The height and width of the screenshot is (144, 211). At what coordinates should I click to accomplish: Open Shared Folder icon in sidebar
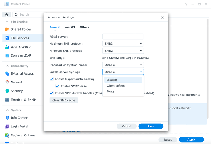point(7,29)
